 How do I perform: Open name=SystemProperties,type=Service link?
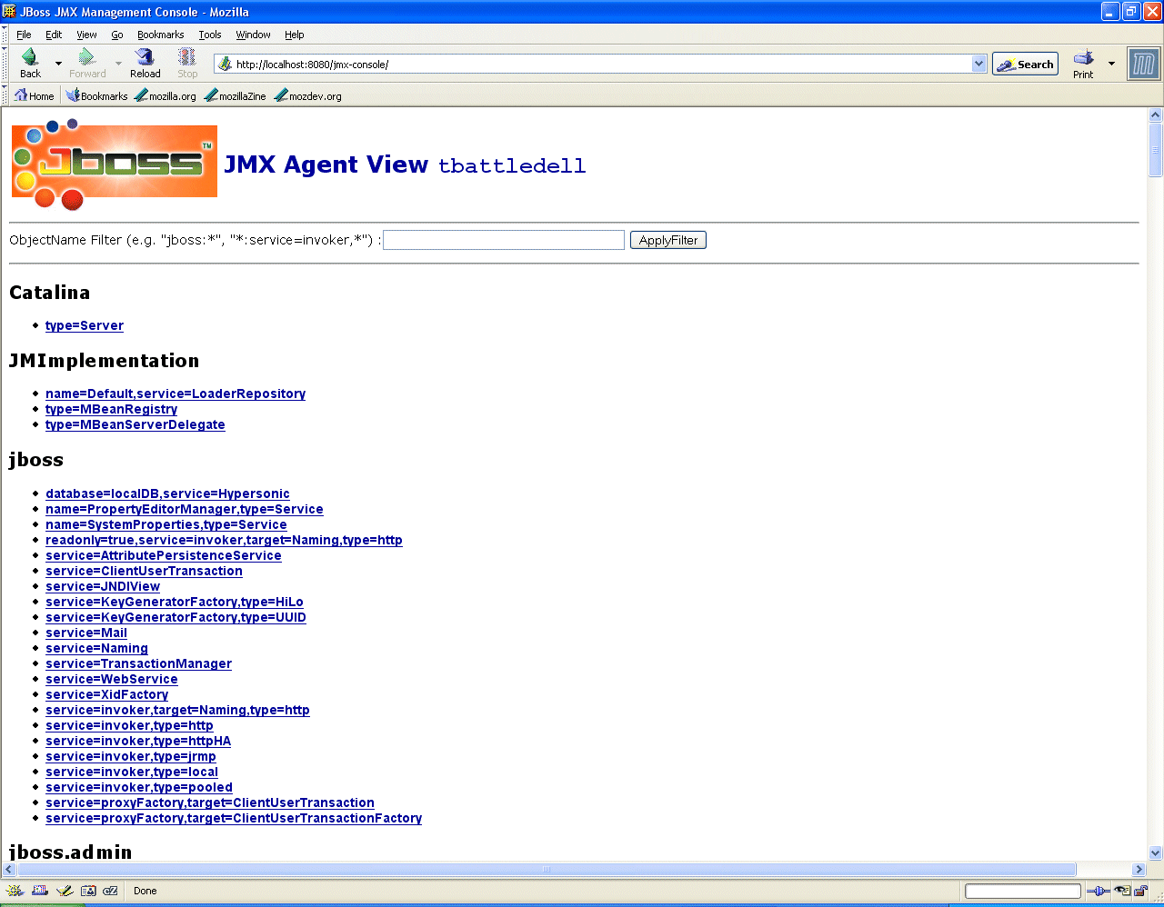pyautogui.click(x=166, y=524)
